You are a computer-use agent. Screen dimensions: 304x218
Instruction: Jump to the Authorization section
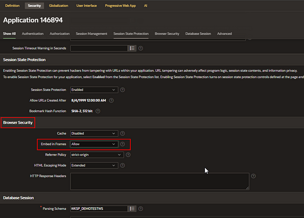coord(59,34)
